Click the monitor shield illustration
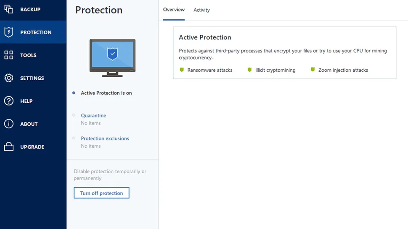 coord(112,57)
